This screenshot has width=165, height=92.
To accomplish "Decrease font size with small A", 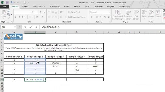I will pos(44,12).
